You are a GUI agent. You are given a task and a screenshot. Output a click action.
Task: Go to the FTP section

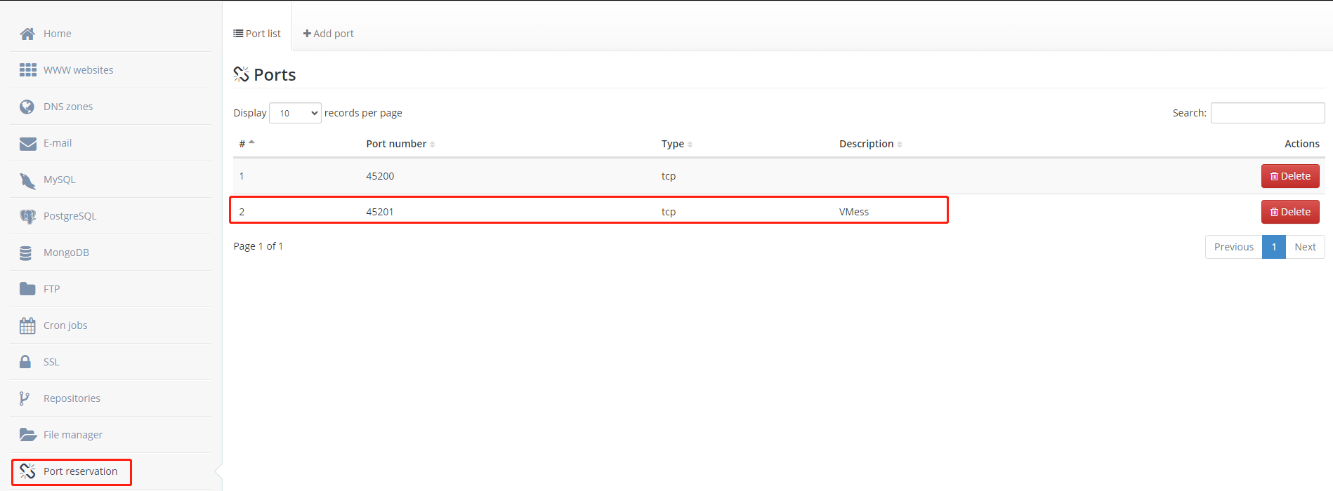click(51, 289)
